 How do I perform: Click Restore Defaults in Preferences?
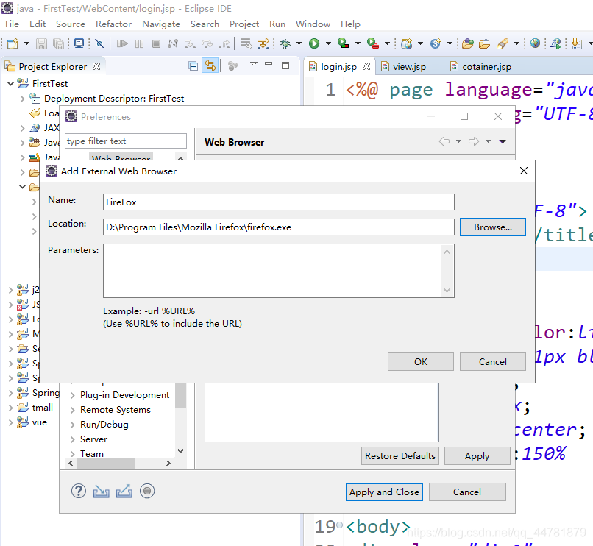point(400,456)
